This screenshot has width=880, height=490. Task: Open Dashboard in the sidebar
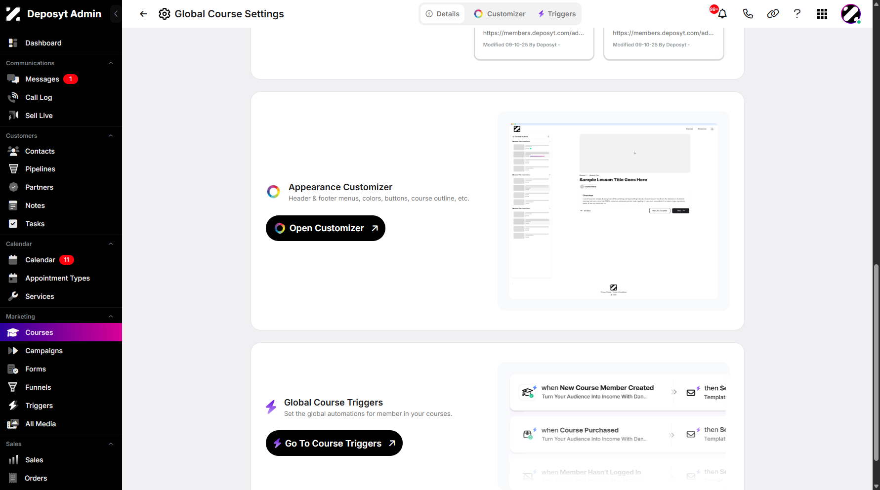click(61, 43)
